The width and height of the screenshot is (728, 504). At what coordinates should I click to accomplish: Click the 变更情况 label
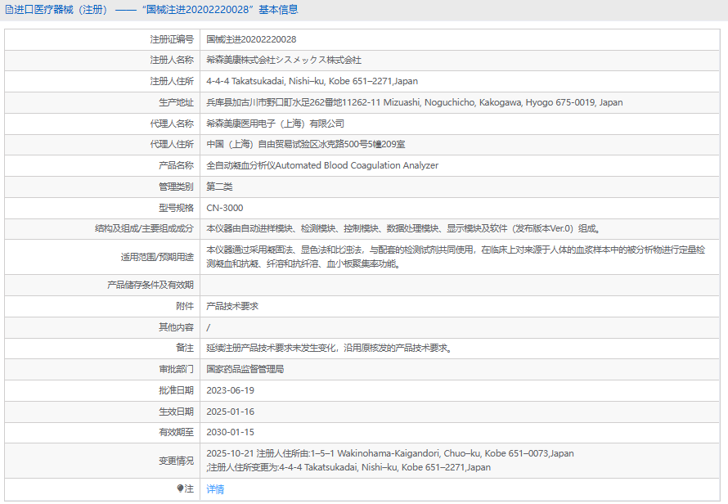point(177,461)
